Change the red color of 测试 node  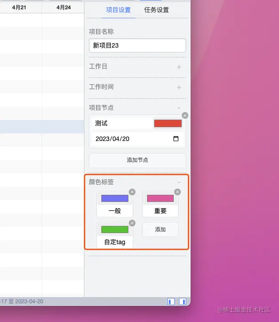[x=168, y=124]
